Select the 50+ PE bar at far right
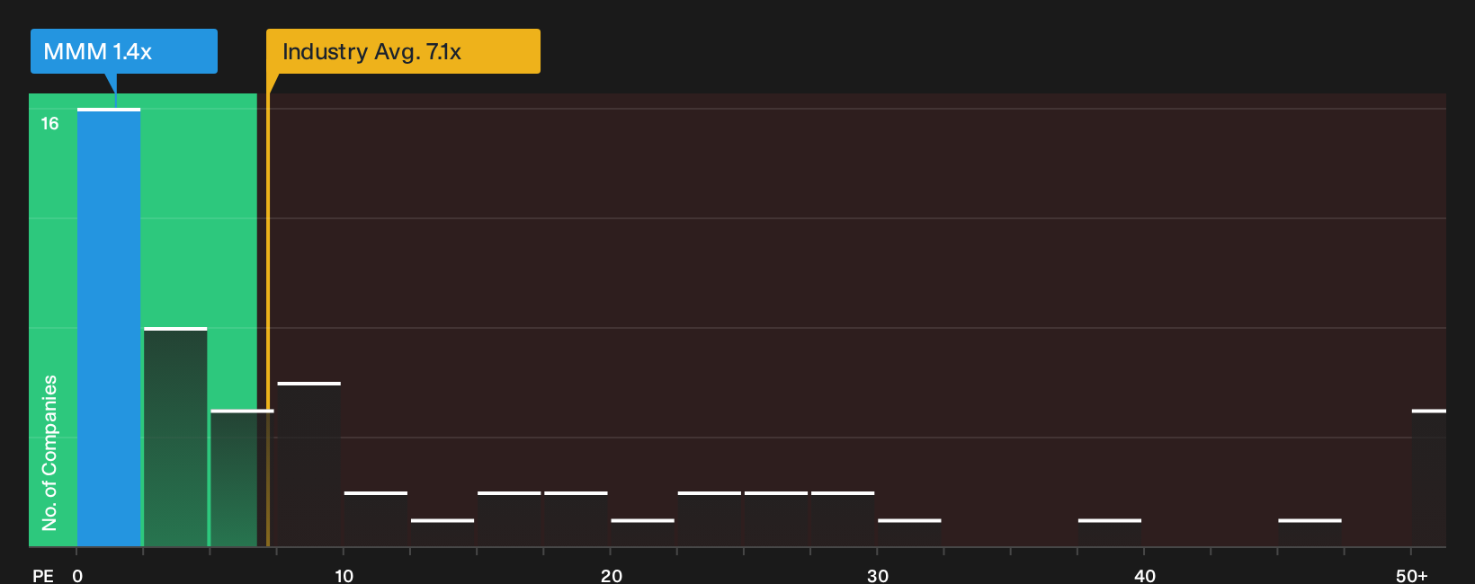 coord(1429,479)
